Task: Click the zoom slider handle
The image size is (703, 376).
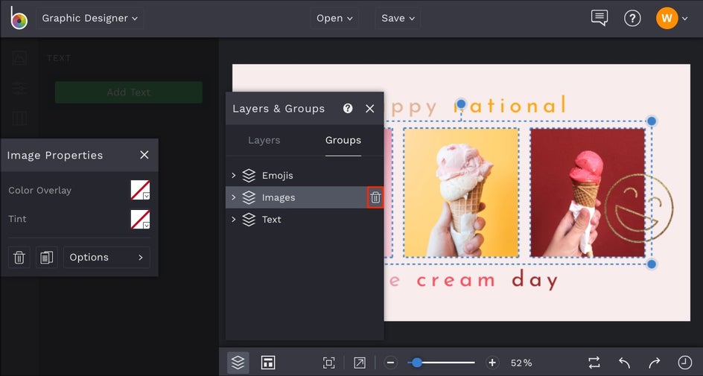Action: [x=417, y=363]
